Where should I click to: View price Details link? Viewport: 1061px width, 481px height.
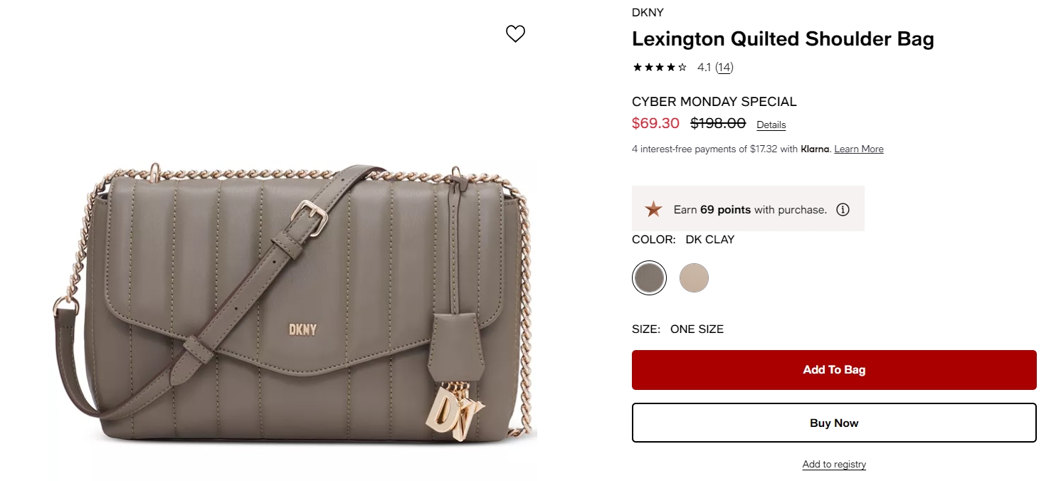(771, 125)
